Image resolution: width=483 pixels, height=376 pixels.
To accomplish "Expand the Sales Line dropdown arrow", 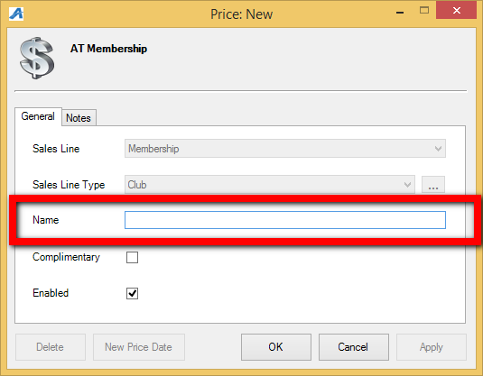I will (x=438, y=149).
